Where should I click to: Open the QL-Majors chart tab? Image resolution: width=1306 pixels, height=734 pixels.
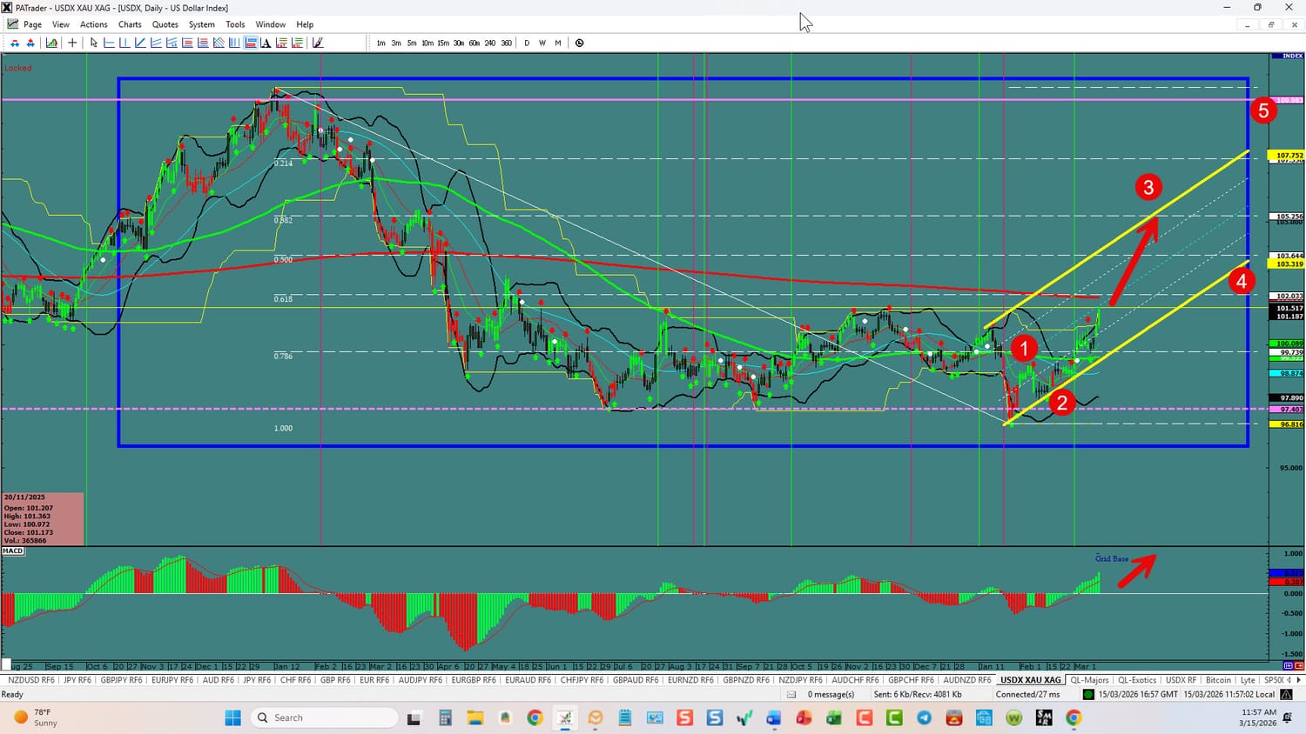point(1089,680)
